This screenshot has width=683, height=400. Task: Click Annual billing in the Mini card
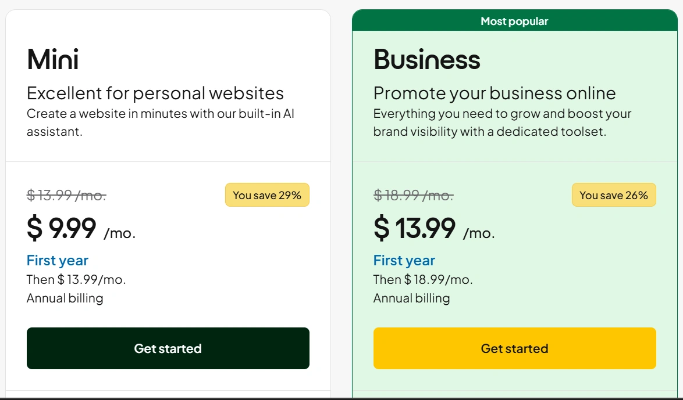(65, 298)
